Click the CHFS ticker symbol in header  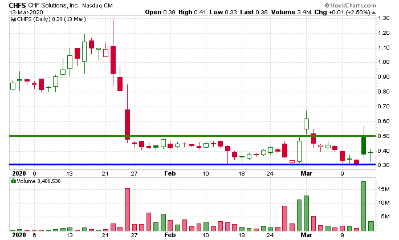pyautogui.click(x=17, y=5)
